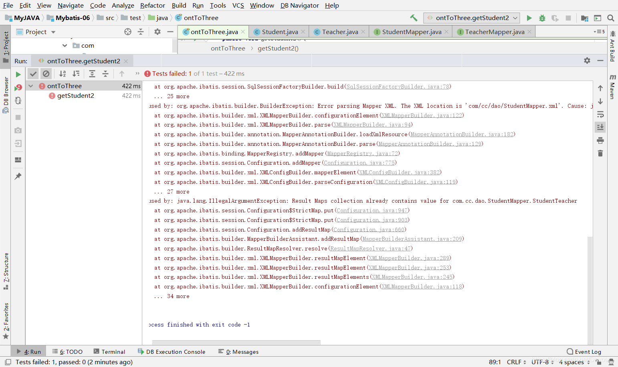Jump up the stack trace with the up arrow
The width and height of the screenshot is (618, 367).
(600, 88)
